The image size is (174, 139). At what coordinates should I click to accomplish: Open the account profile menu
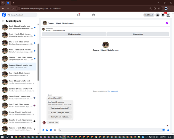(x=168, y=15)
